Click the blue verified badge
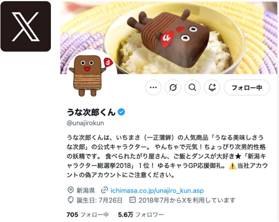Viewport: 279px width, 222px height. click(x=121, y=112)
